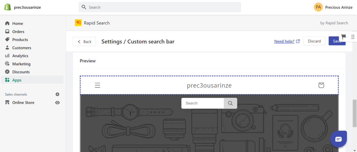Click the page vertical scrollbar thumb
This screenshot has height=152, width=357.
pos(355,113)
